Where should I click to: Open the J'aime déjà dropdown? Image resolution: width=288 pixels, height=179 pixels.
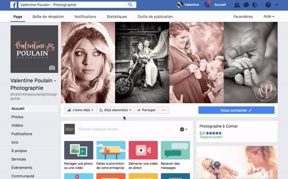tap(81, 110)
